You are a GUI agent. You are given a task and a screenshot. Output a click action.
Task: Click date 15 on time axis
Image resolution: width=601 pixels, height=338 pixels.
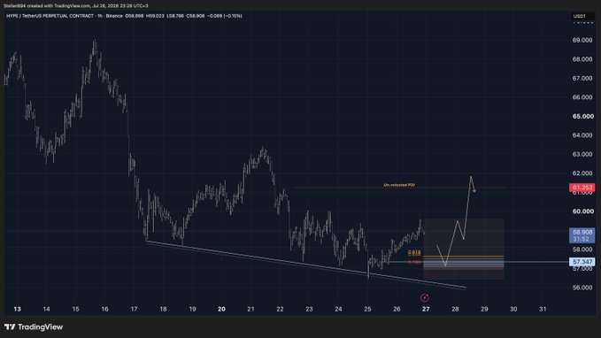click(75, 309)
